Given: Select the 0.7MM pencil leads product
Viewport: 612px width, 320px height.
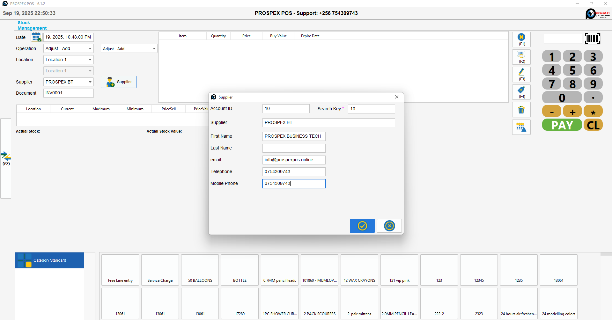Looking at the screenshot, I should (280, 270).
